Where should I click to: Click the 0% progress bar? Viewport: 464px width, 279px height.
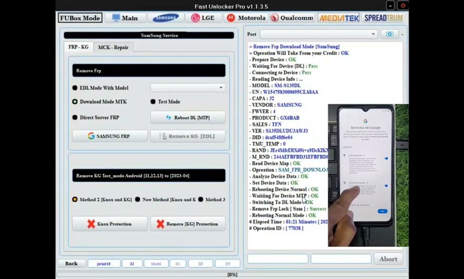pyautogui.click(x=232, y=275)
